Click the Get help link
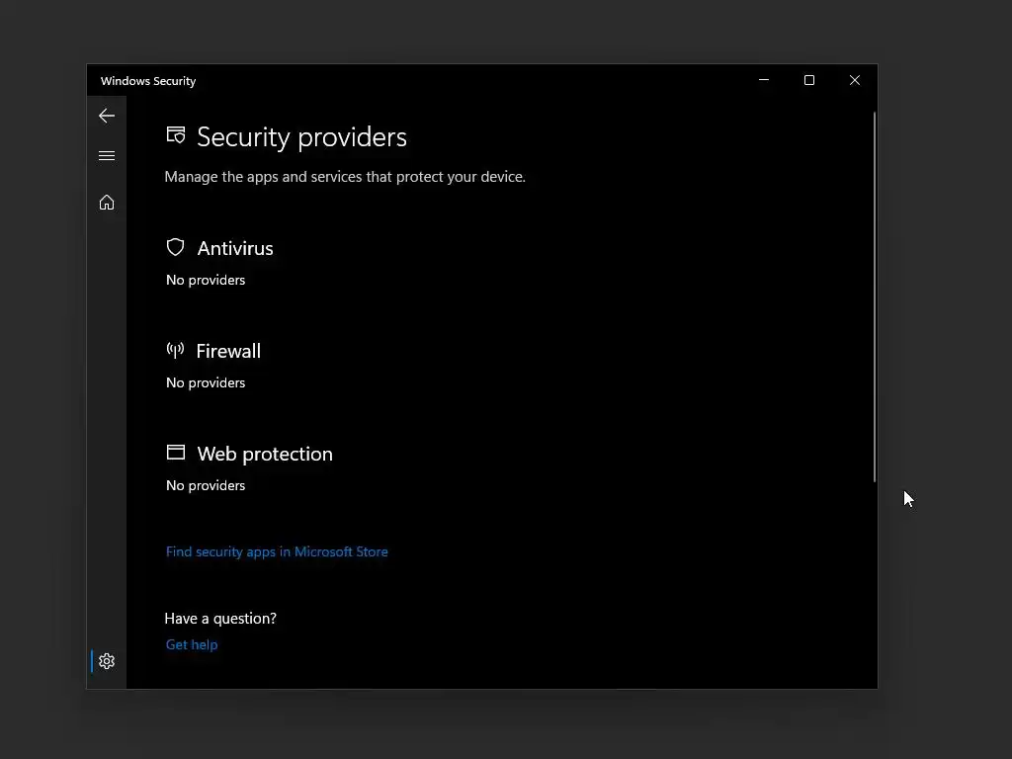This screenshot has height=759, width=1012. click(192, 644)
